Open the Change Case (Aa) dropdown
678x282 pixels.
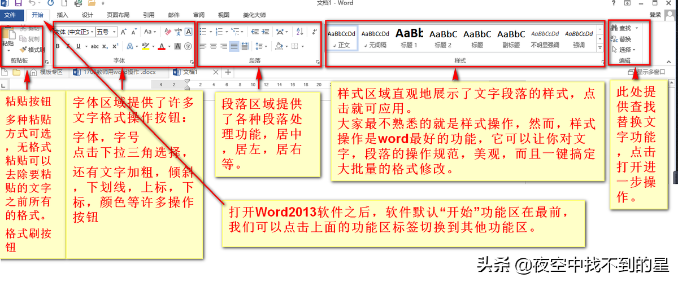coord(150,32)
